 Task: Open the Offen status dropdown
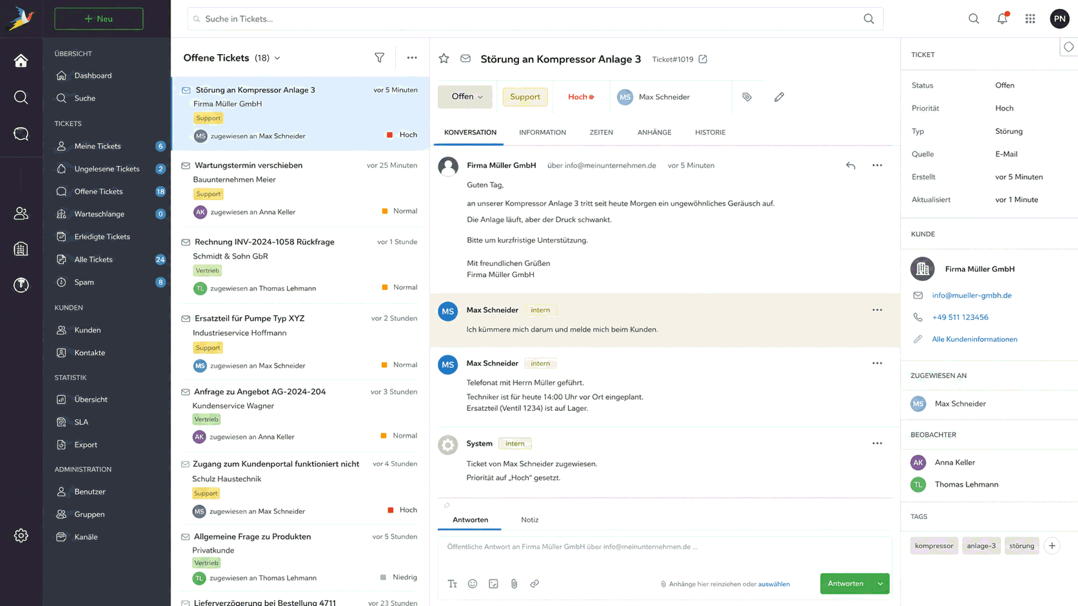point(465,97)
